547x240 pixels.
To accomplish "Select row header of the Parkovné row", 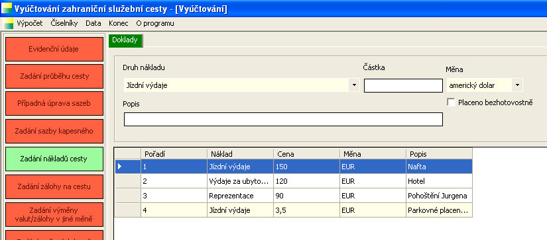I will tap(128, 210).
